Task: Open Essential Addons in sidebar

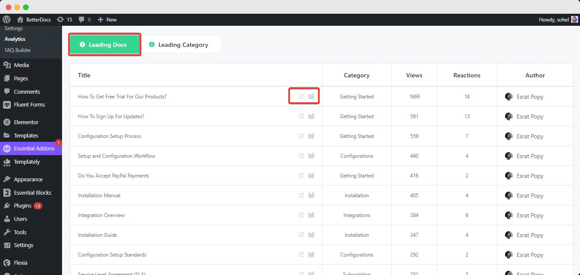Action: [34, 149]
